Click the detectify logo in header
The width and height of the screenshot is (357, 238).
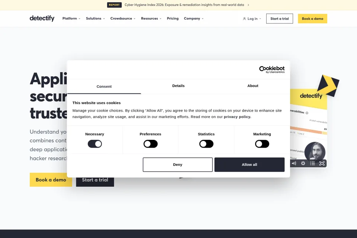(42, 18)
